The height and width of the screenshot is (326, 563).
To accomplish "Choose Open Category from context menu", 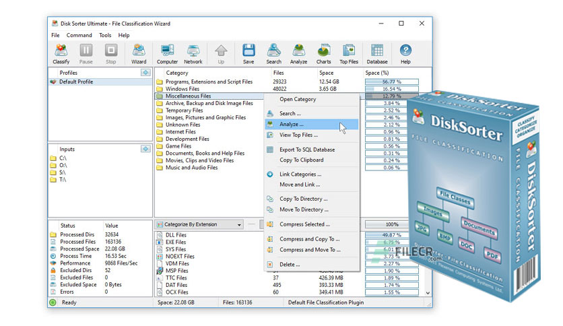I will coord(312,99).
